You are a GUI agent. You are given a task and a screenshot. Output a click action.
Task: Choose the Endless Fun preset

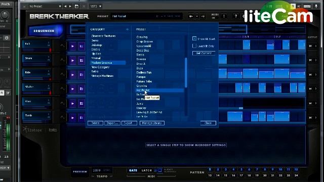(144, 72)
